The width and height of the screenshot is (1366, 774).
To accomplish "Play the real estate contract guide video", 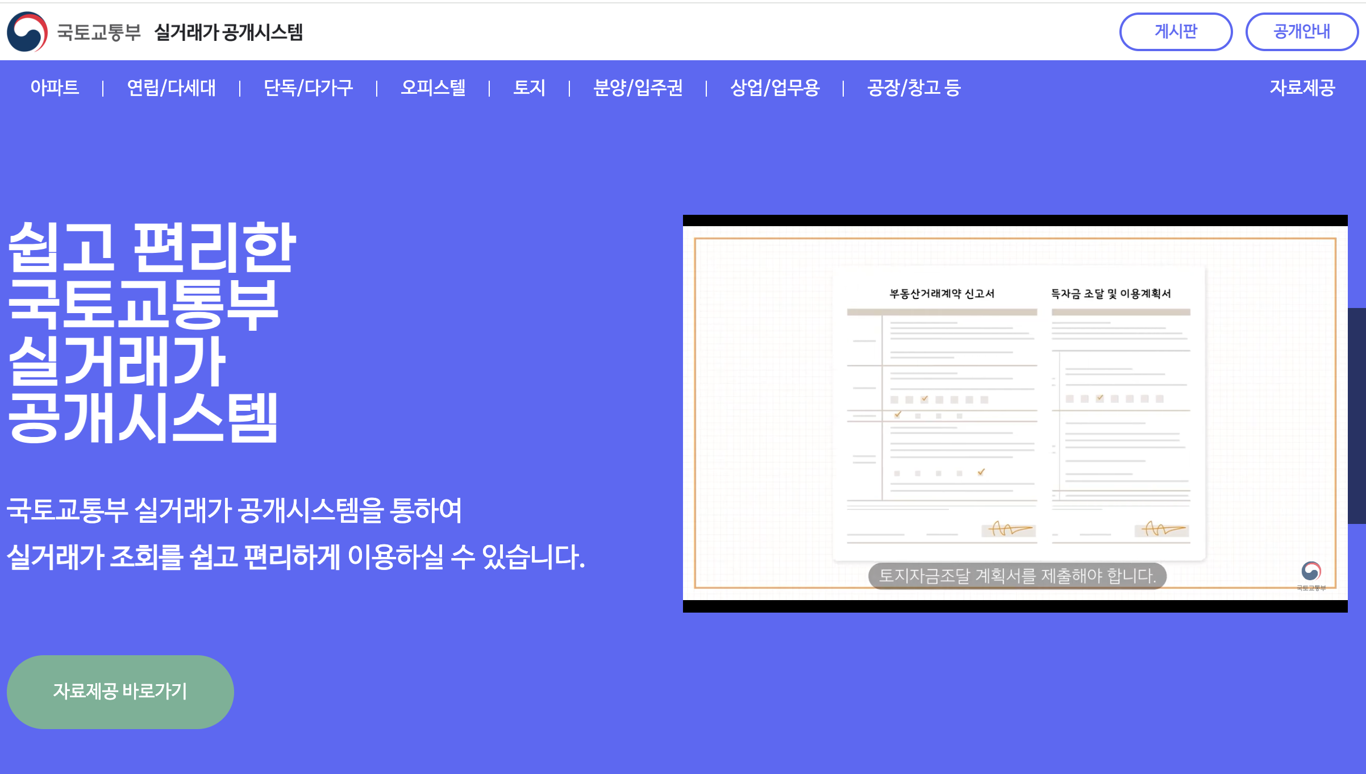I will point(1015,413).
